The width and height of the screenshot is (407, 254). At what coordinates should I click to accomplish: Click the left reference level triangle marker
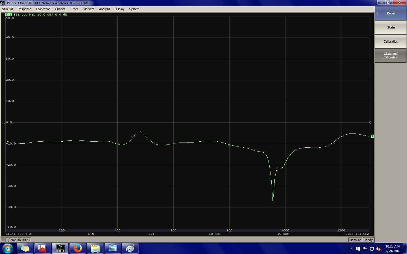tap(4, 122)
